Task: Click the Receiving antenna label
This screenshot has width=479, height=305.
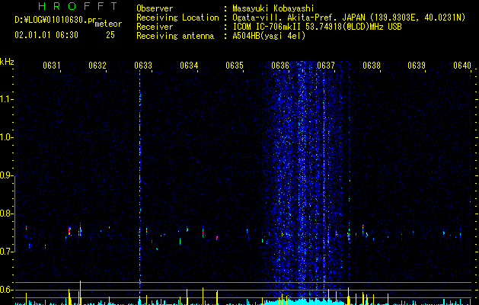Action: tap(175, 36)
